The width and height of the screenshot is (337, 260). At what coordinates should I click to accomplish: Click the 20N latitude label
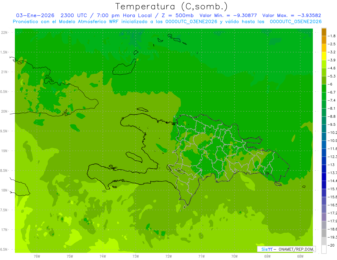coord(5,111)
